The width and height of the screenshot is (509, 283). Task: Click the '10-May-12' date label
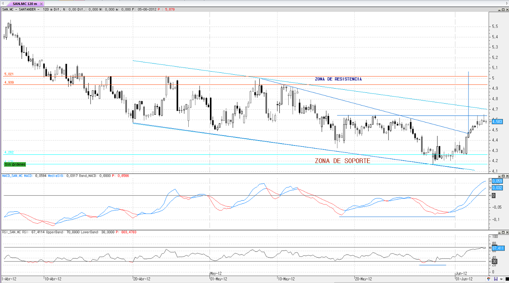pos(286,278)
